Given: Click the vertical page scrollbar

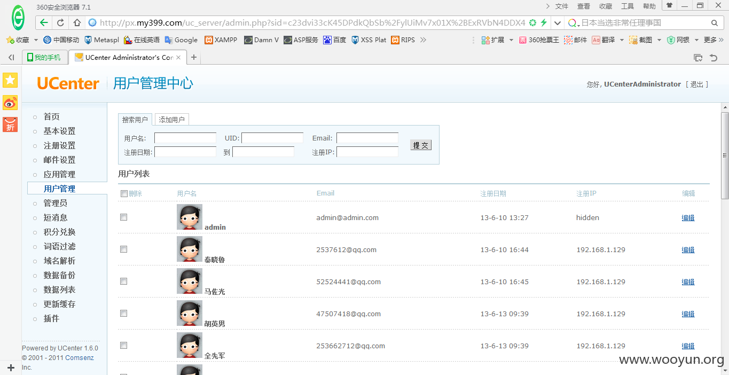Looking at the screenshot, I should 725,155.
